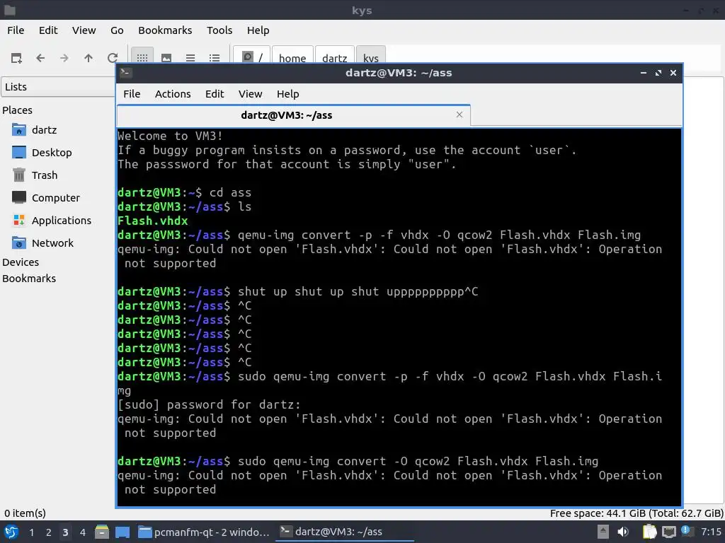725x543 pixels.
Task: Open the network status tray icon
Action: 668,532
